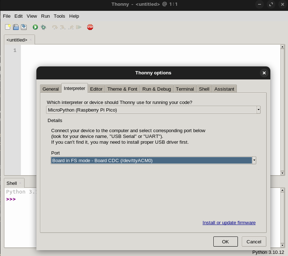Click the shell scrollbar up arrow
The image size is (288, 256).
pos(283,190)
